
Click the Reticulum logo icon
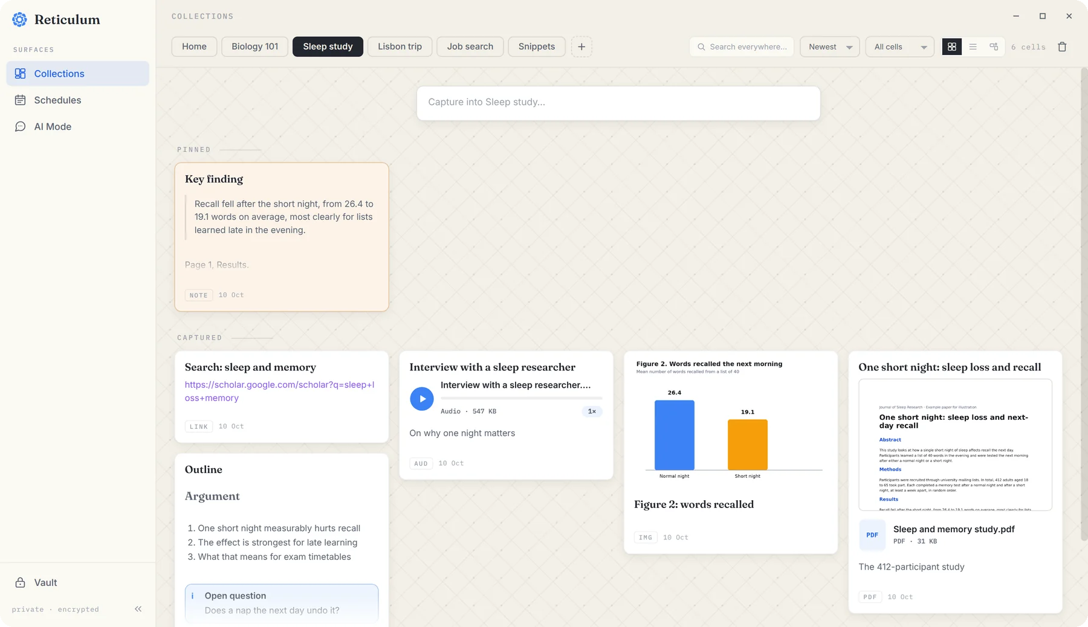tap(19, 19)
